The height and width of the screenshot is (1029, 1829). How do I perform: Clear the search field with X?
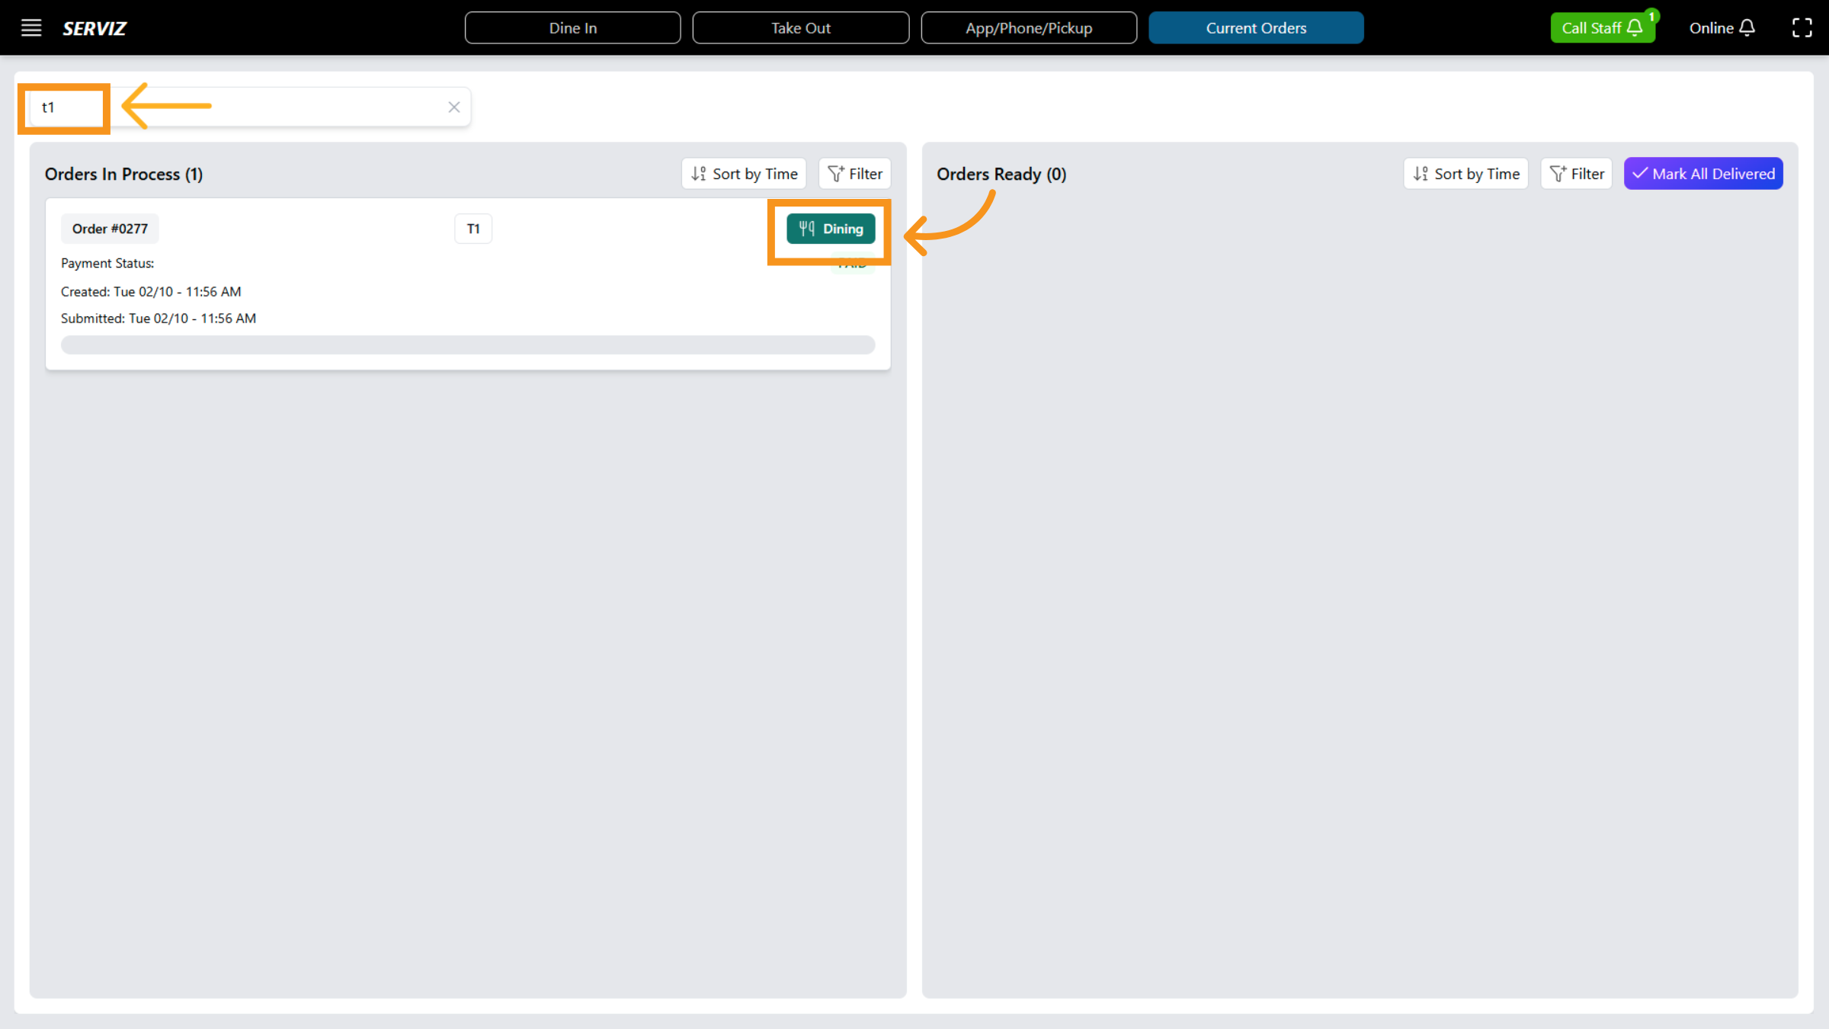[453, 107]
